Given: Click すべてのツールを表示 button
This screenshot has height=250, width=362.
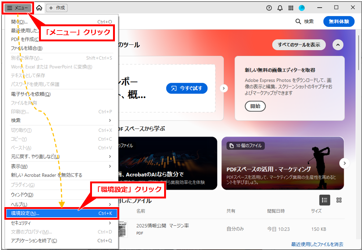Looking at the screenshot, I should pyautogui.click(x=299, y=45).
